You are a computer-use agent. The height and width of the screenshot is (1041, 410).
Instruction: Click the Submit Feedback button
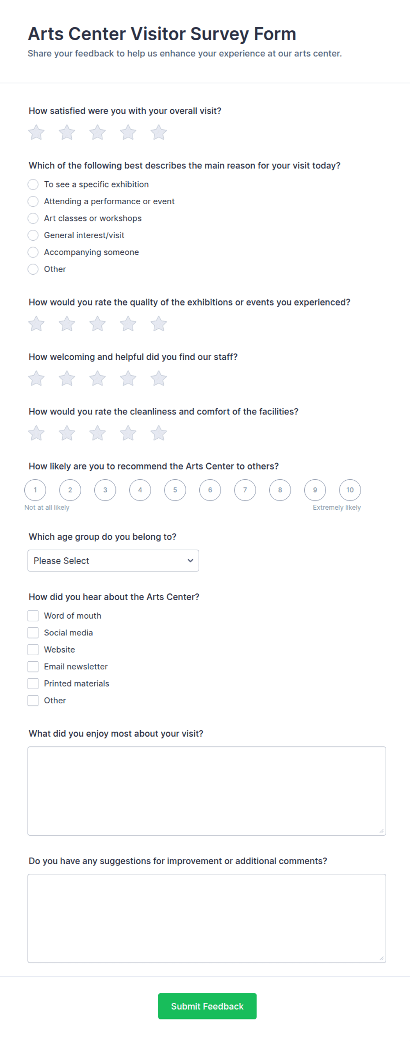(207, 1006)
